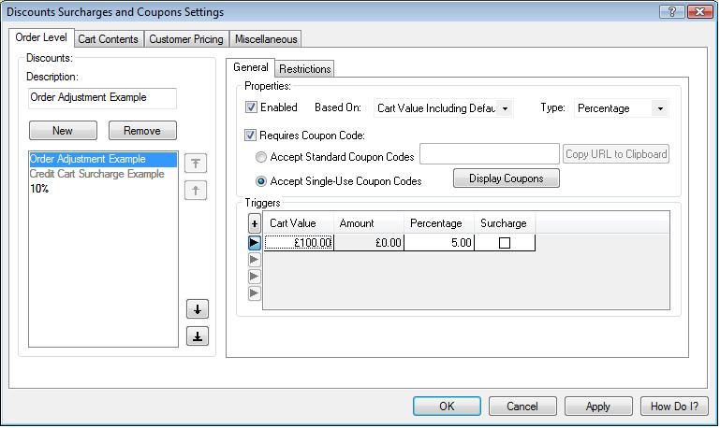720x428 pixels.
Task: Uncheck Requires Coupon Code
Action: pyautogui.click(x=251, y=136)
